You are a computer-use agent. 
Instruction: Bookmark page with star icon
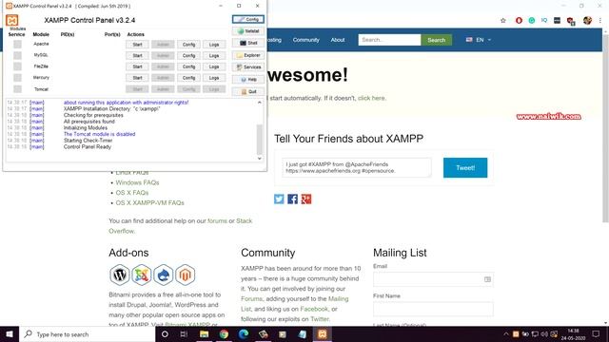503,21
